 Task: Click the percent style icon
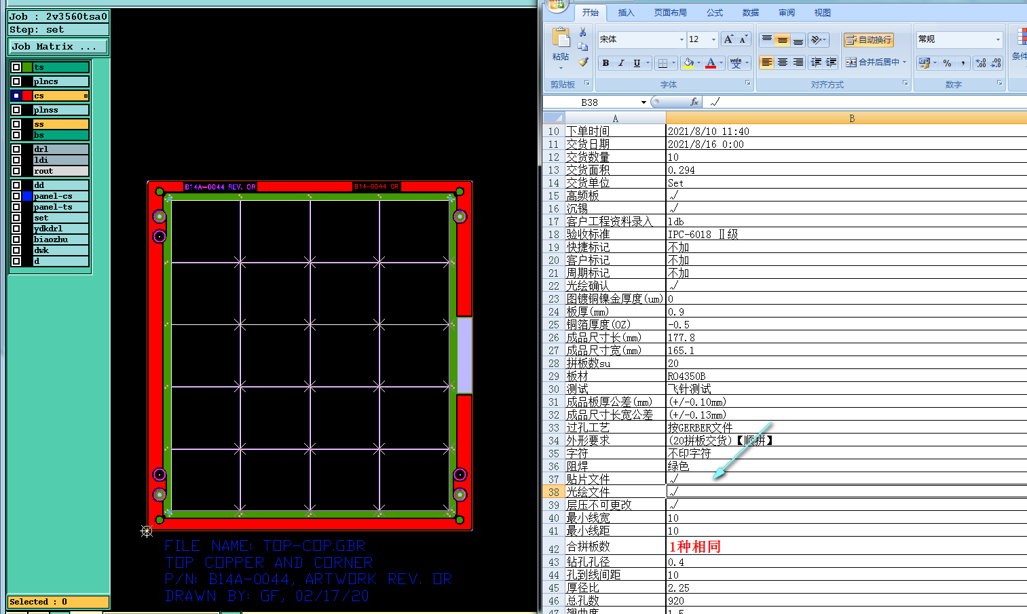[x=947, y=63]
